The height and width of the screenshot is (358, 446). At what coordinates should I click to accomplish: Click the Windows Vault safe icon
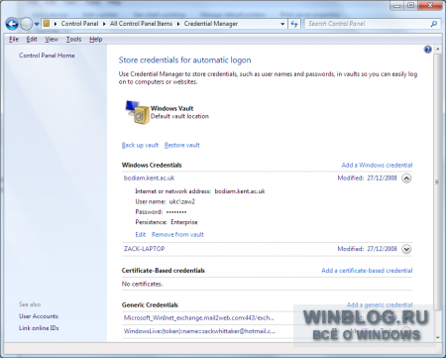tap(137, 112)
